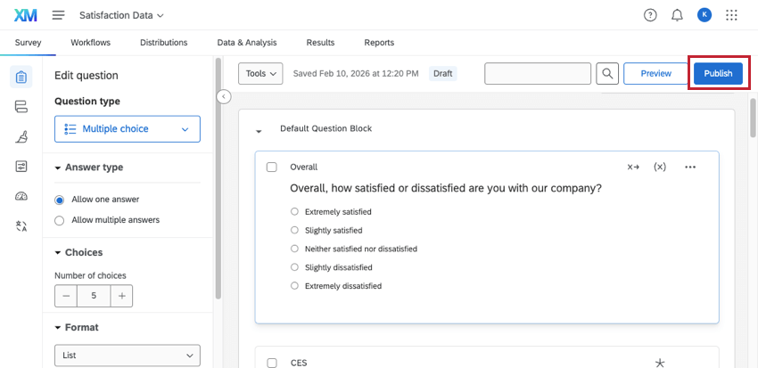Click the search magnifier button
Viewport: 758px width, 368px height.
pos(607,73)
